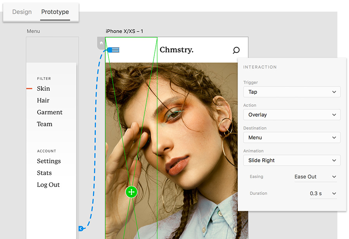Select the Menu artboard title

[33, 31]
